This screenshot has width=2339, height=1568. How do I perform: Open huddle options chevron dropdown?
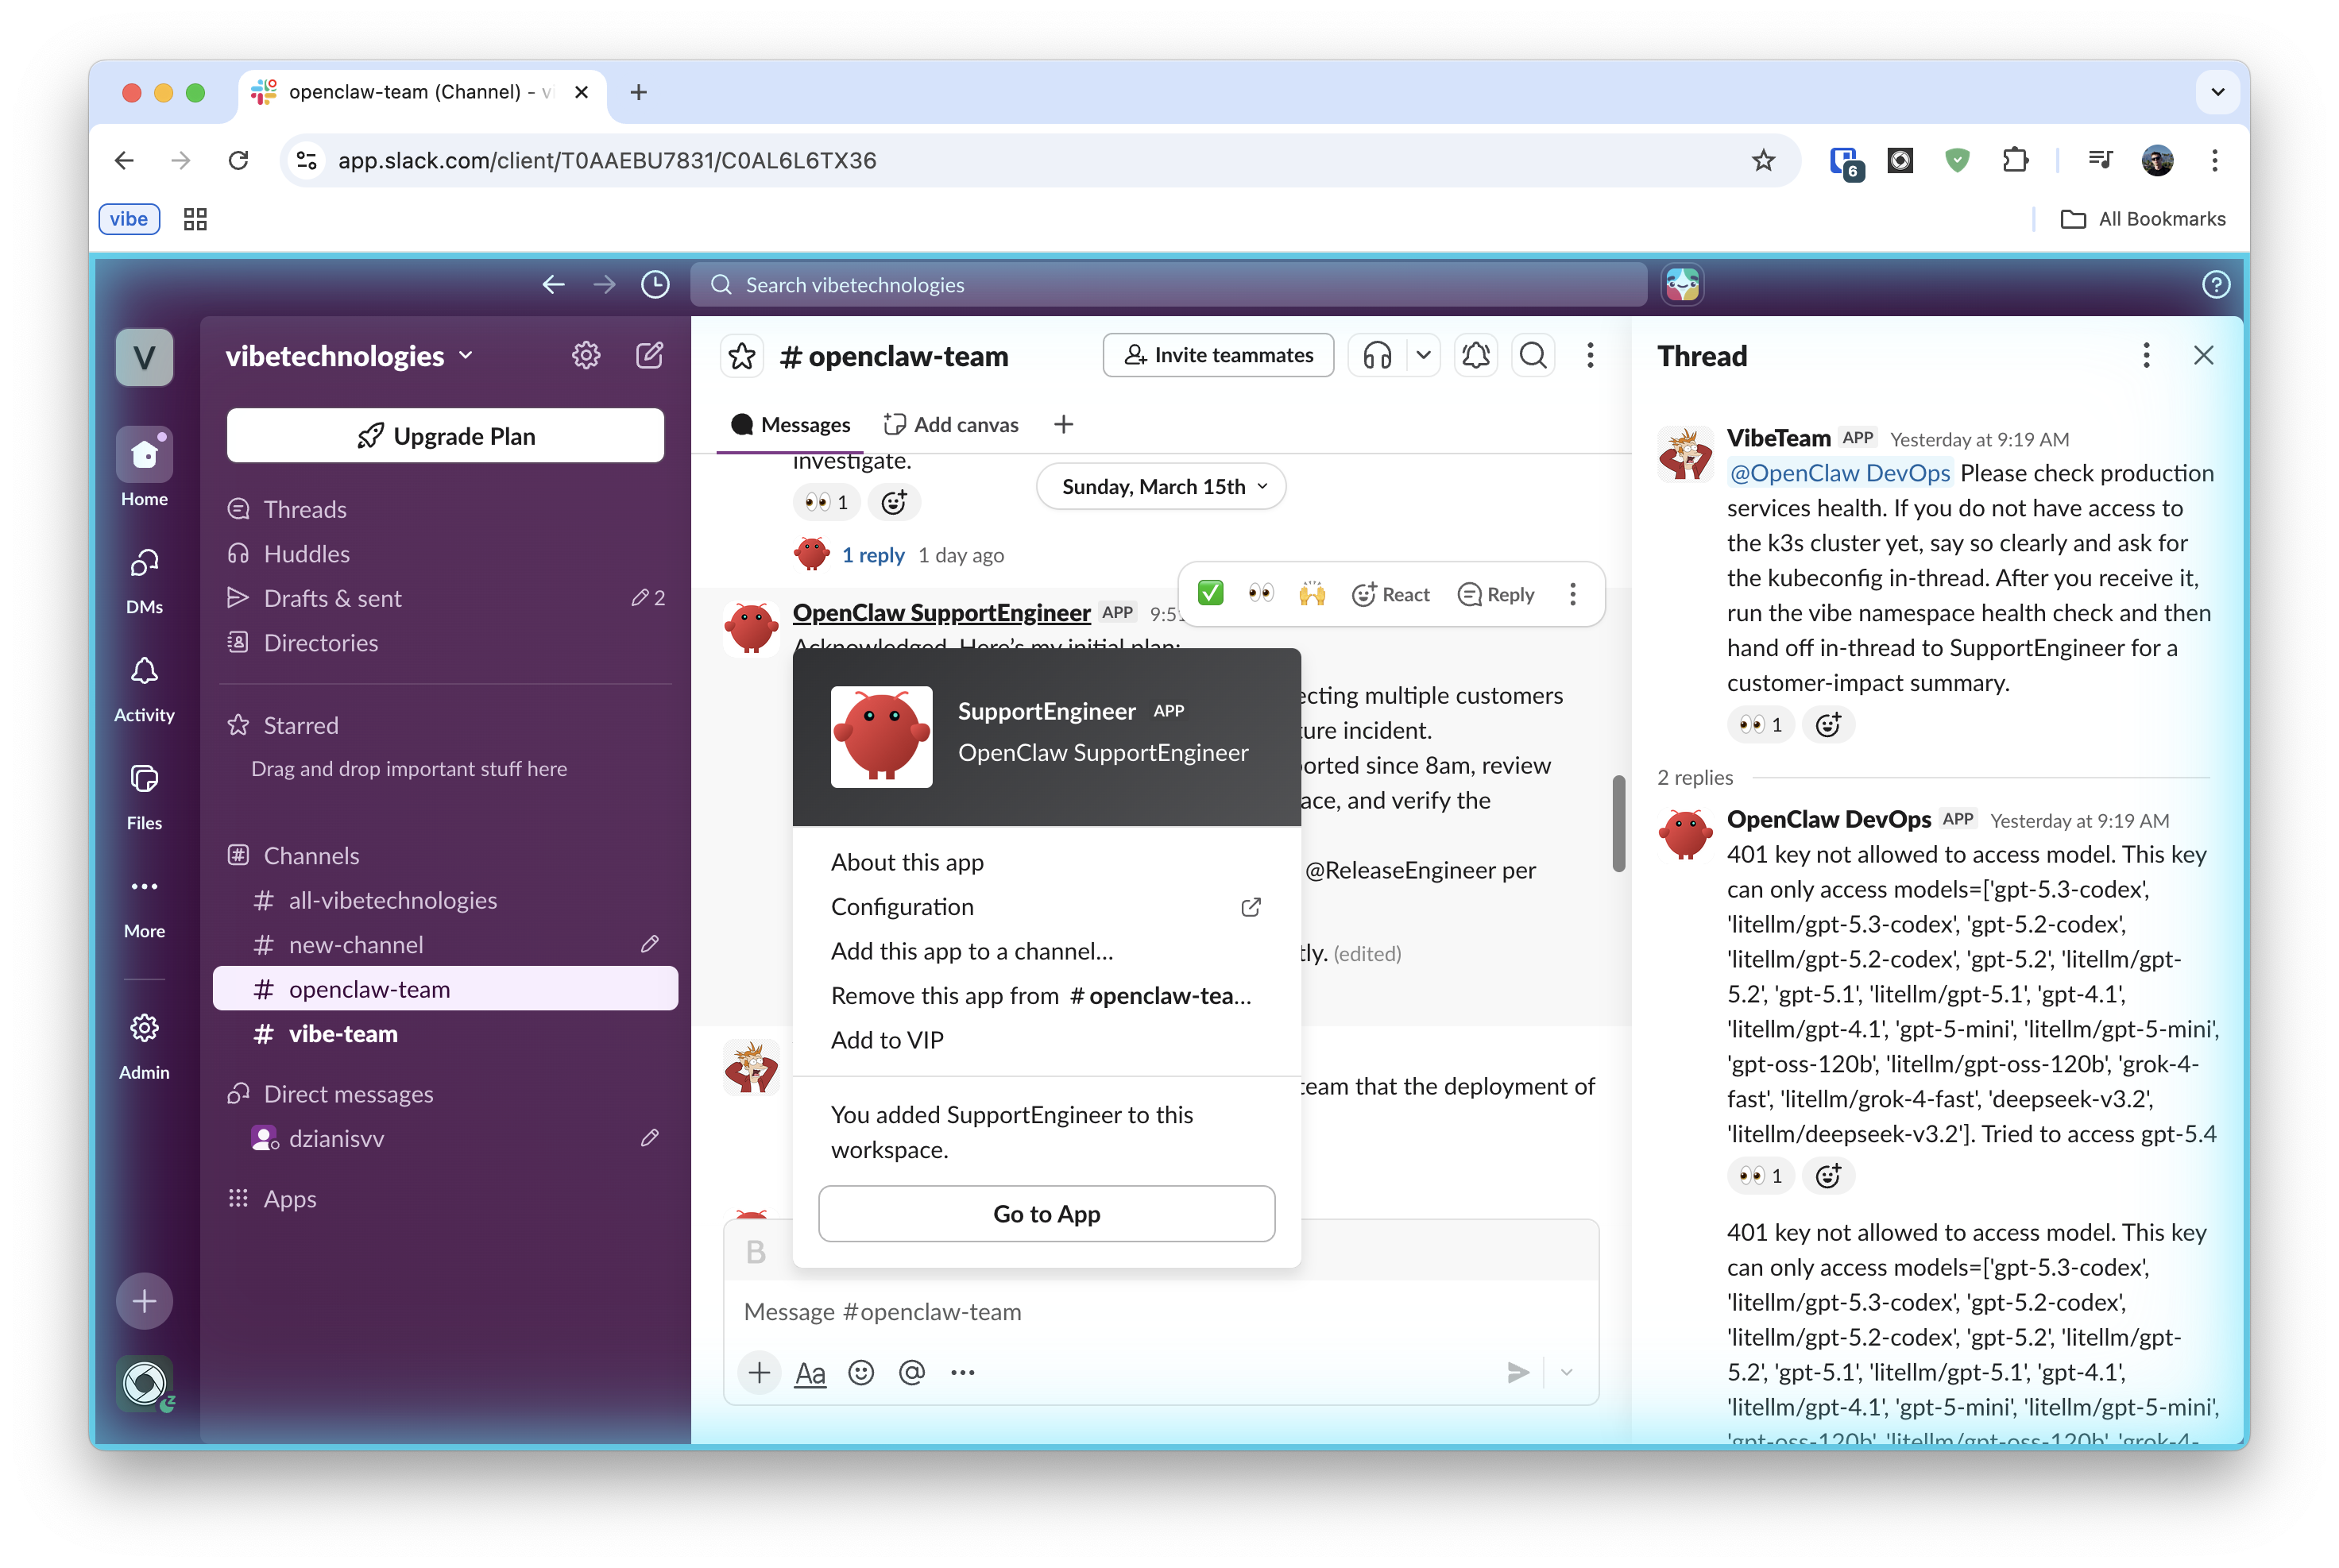coord(1423,355)
